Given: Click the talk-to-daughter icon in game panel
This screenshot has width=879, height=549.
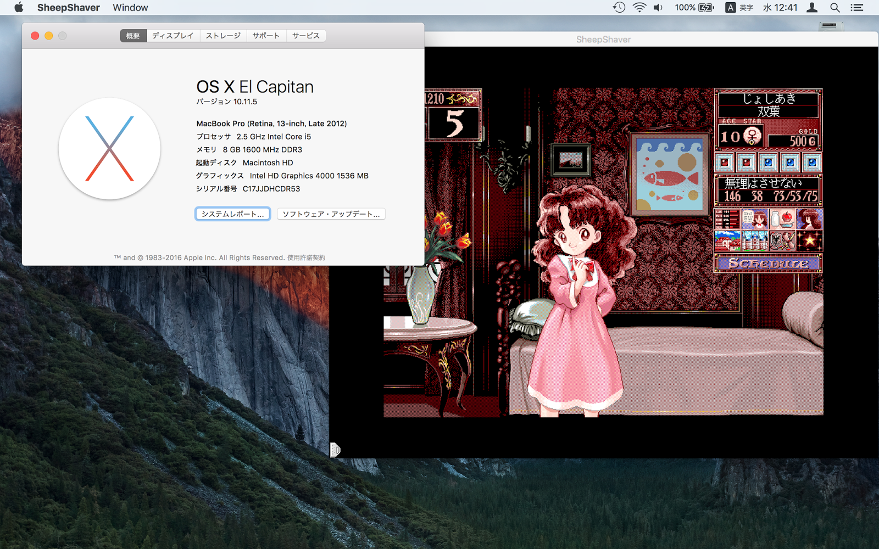Looking at the screenshot, I should 755,219.
